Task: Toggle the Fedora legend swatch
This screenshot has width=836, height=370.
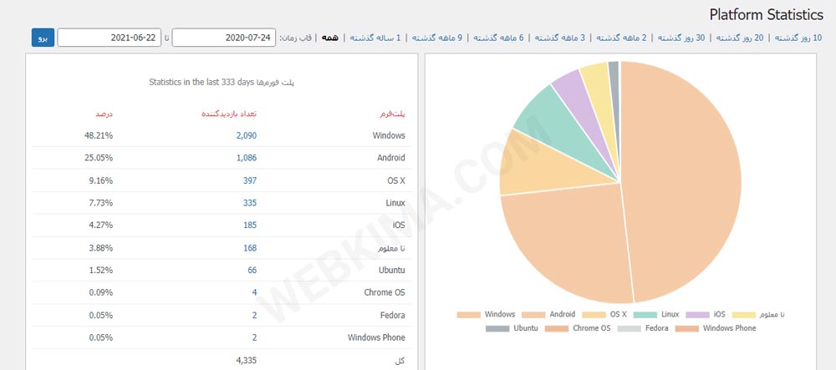Action: click(629, 328)
